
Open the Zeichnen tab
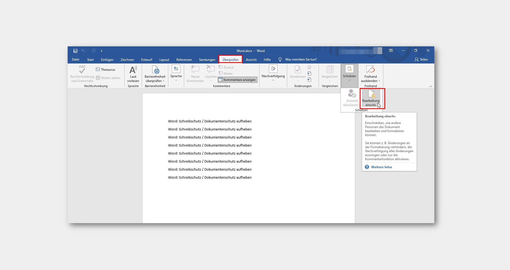(127, 59)
